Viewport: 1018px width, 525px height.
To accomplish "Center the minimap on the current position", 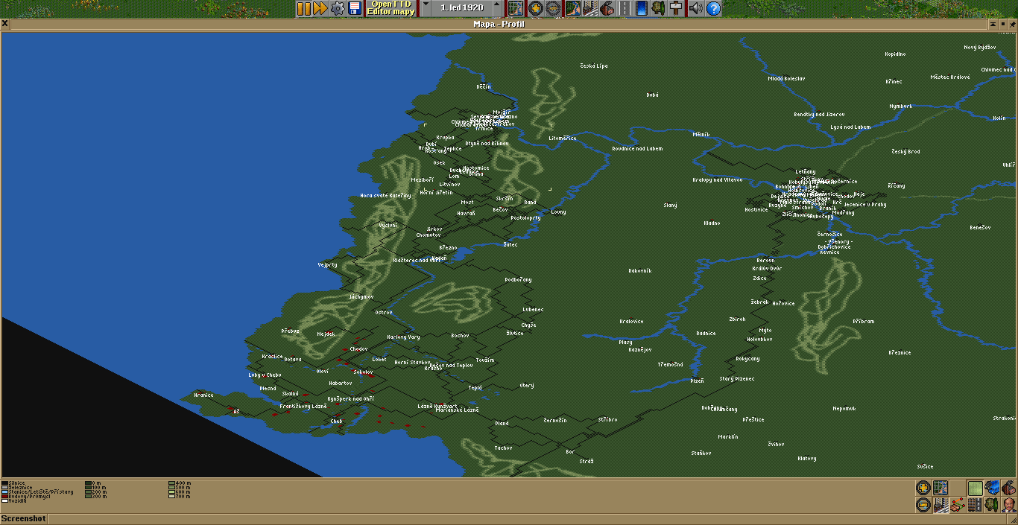I will 940,488.
